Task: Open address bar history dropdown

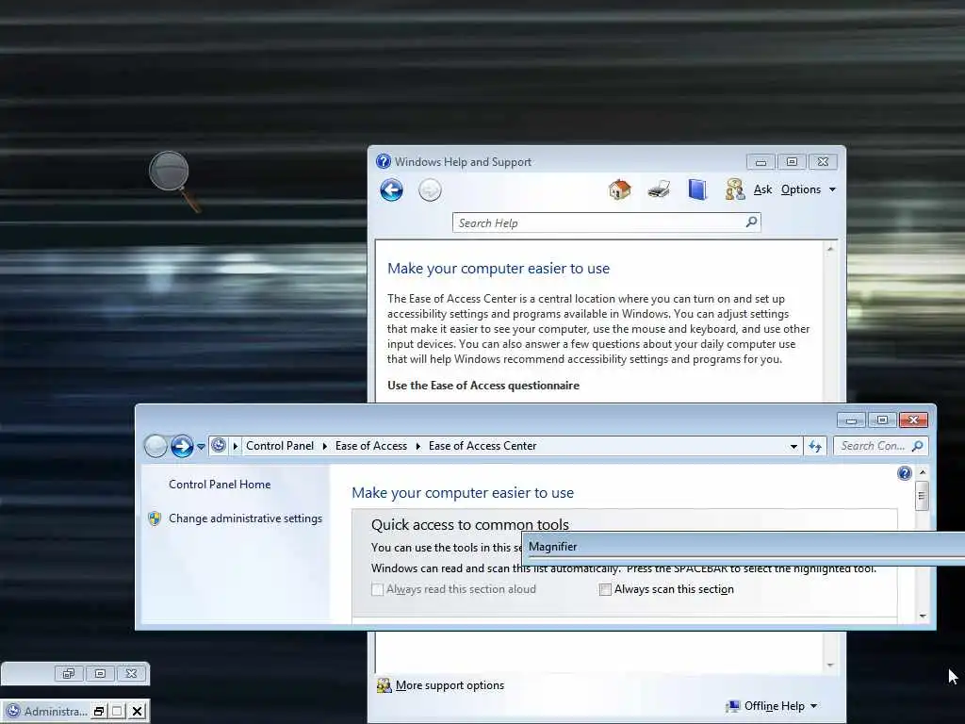Action: pyautogui.click(x=793, y=446)
